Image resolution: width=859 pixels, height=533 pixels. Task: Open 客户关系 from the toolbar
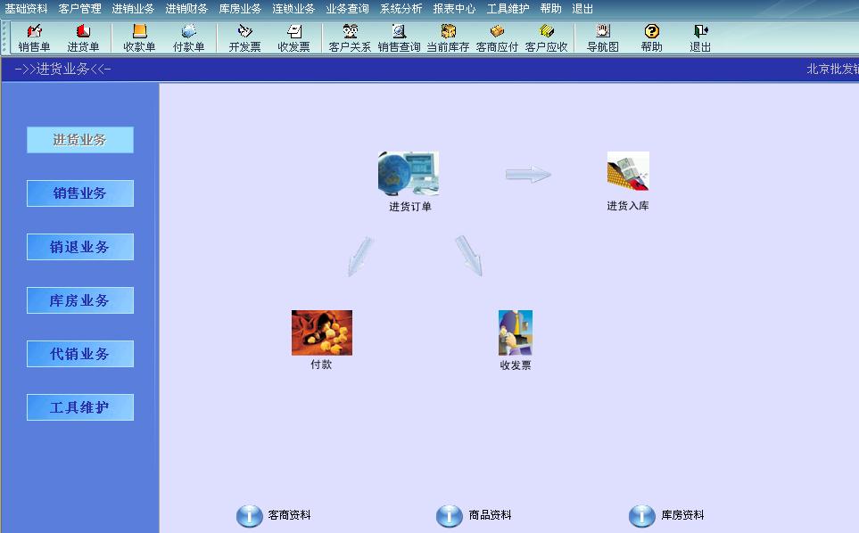click(350, 37)
